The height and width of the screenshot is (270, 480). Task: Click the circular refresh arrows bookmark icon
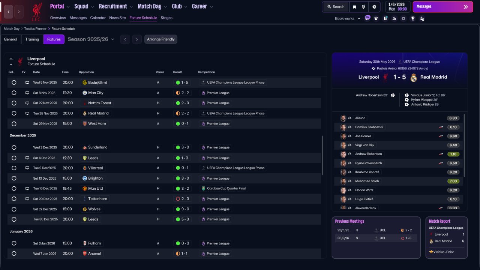[403, 18]
